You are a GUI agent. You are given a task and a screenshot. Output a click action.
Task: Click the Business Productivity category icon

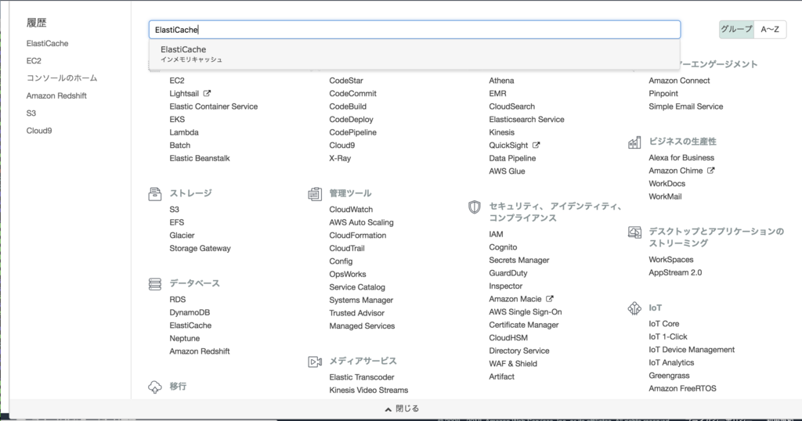coord(634,142)
